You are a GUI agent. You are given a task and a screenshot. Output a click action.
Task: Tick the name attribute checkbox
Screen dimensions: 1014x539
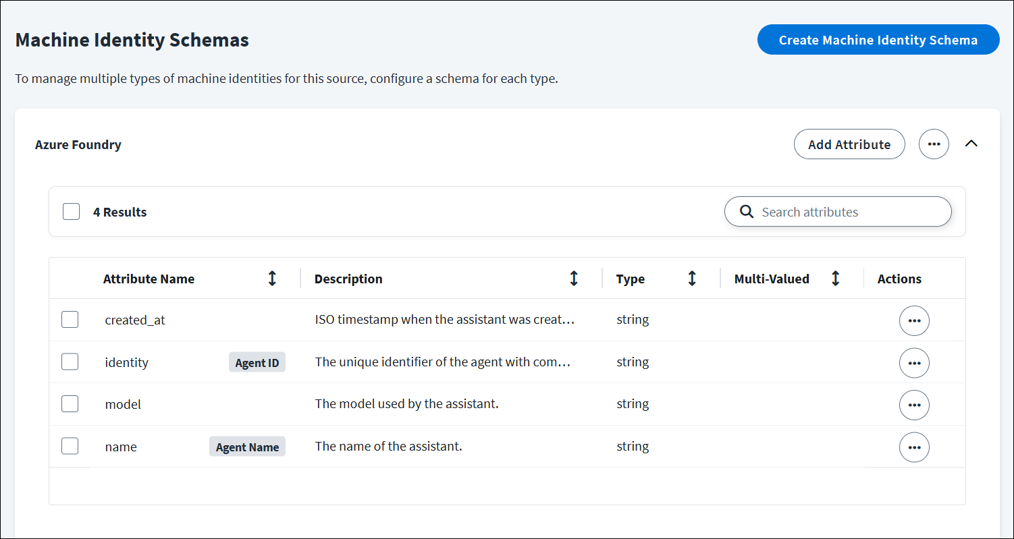point(70,447)
